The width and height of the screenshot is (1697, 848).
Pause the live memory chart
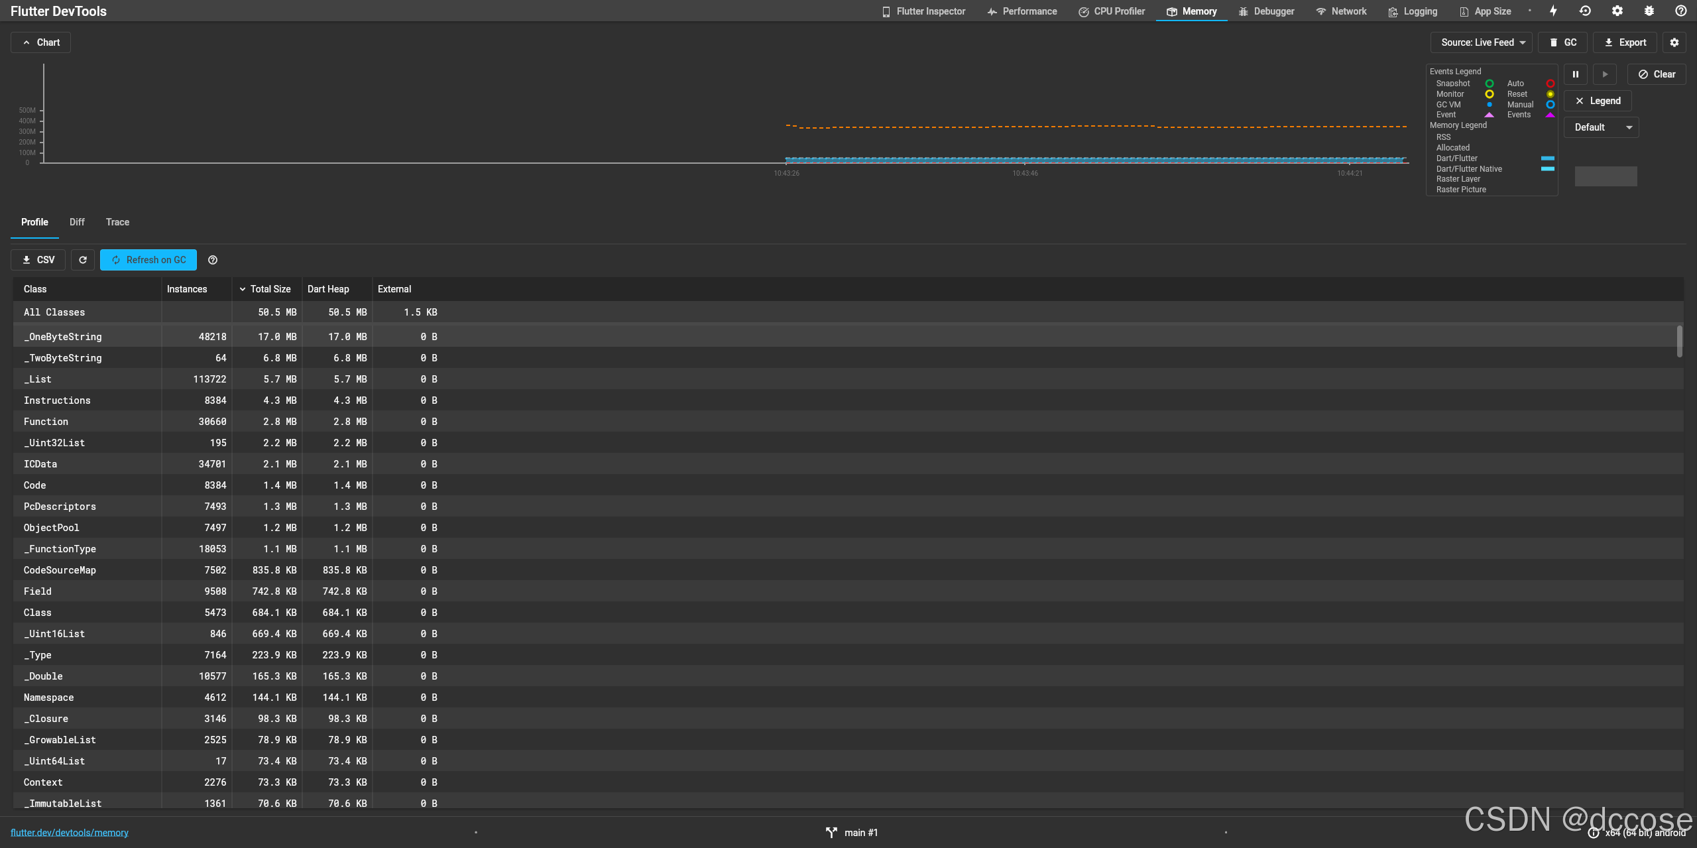(x=1576, y=74)
